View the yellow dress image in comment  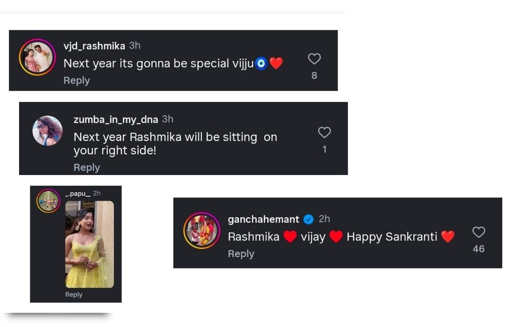tap(90, 245)
